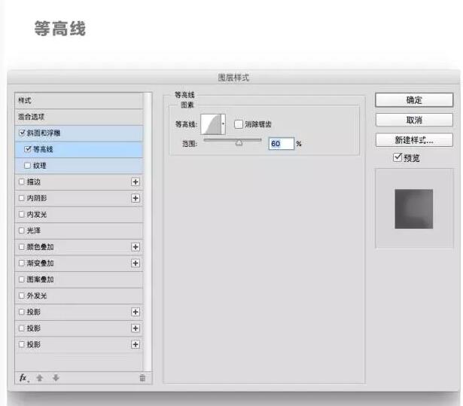Enable the 渐变叠加 checkbox
Viewport: 463px width, 406px height.
[x=22, y=263]
